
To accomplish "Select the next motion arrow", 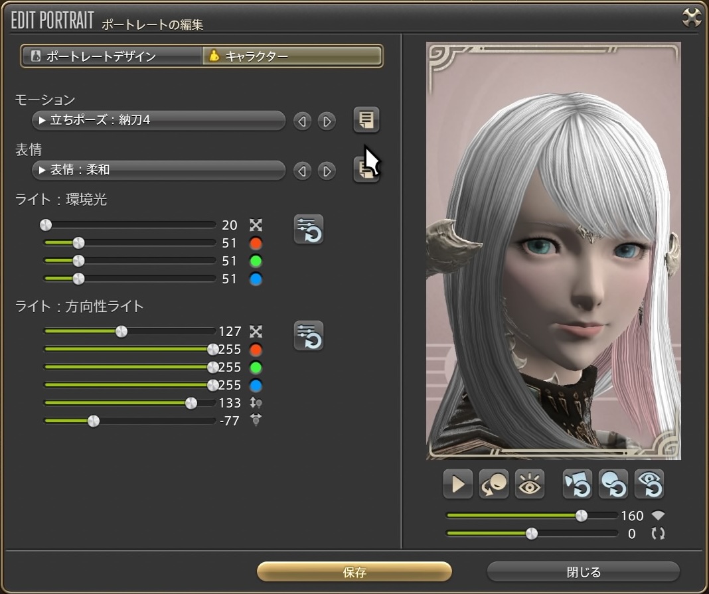I will coord(326,121).
